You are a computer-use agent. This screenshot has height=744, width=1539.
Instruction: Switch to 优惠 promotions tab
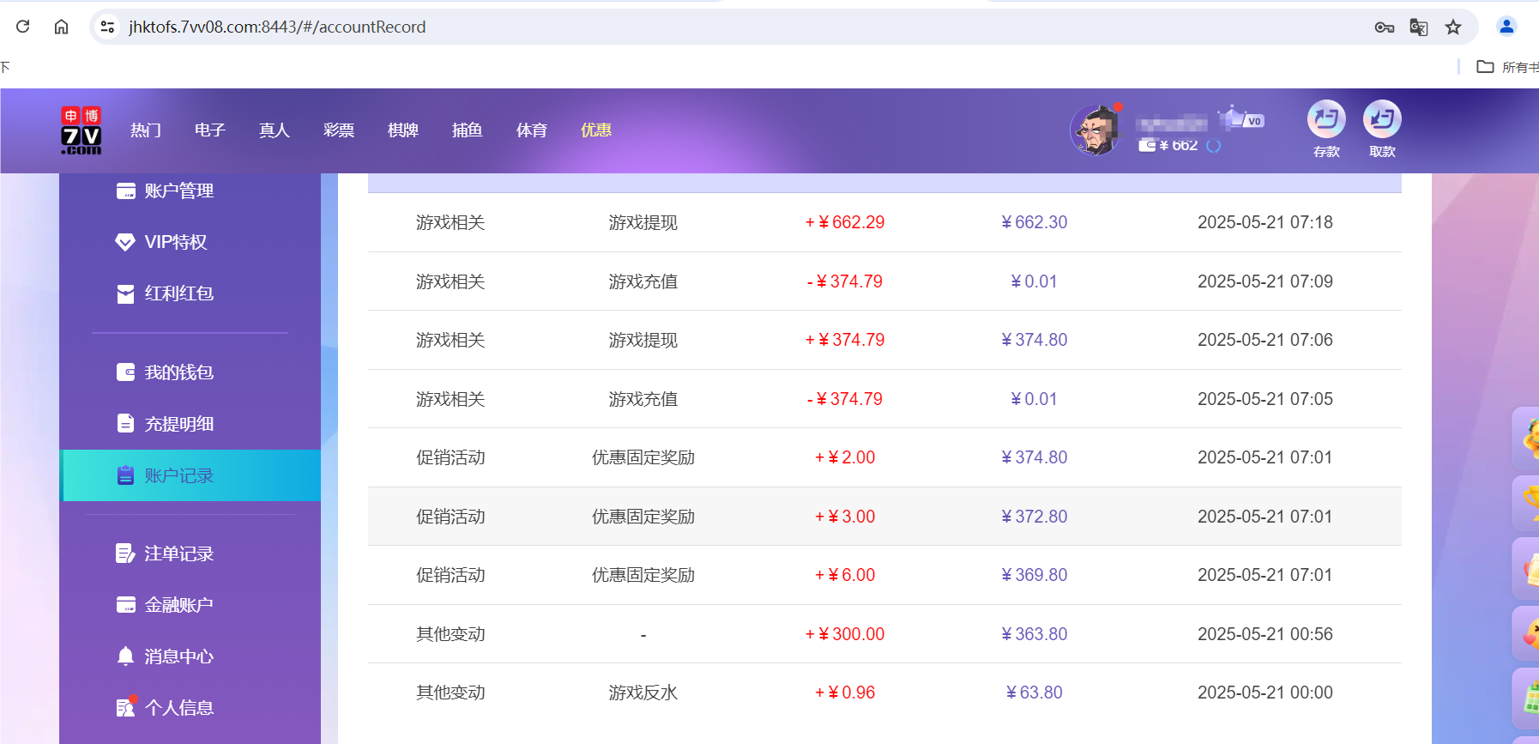(595, 130)
